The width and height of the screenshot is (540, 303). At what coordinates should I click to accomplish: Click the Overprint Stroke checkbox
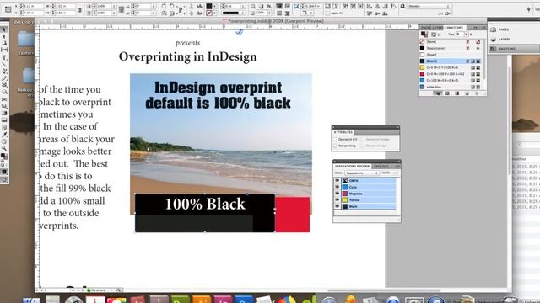(362, 140)
